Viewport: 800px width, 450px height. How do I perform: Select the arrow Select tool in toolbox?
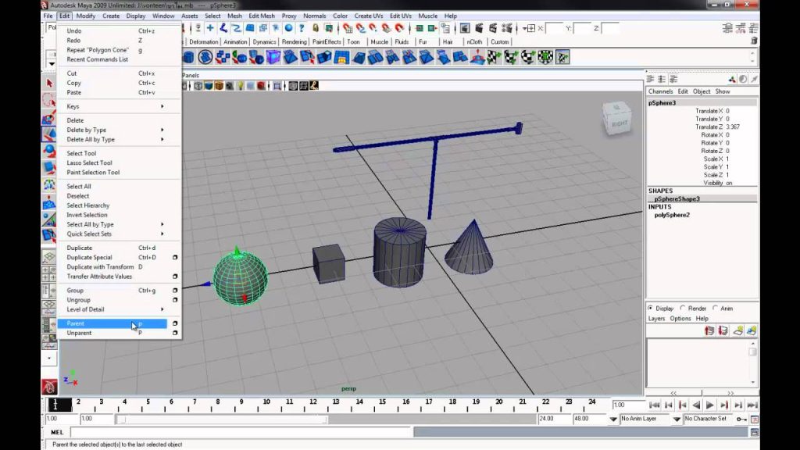coord(49,83)
